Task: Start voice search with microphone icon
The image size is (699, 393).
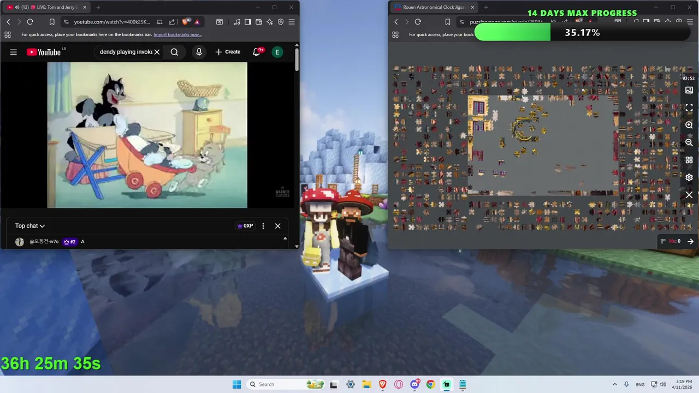Action: click(x=199, y=52)
